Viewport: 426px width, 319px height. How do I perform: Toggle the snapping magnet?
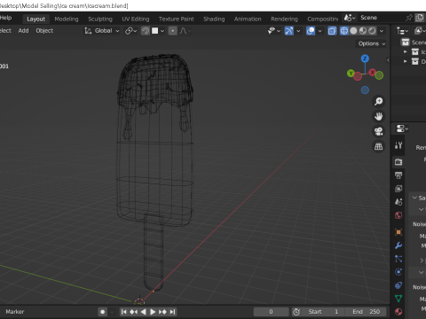coord(146,31)
